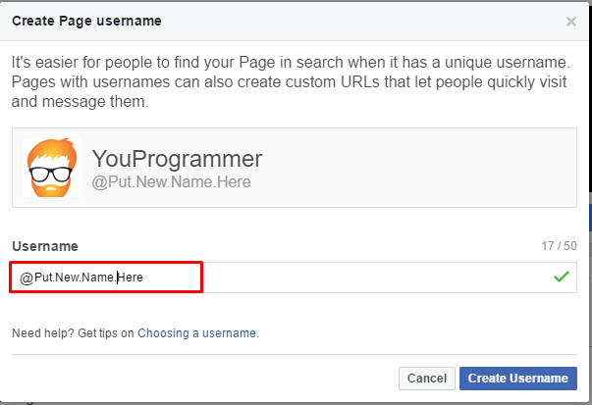592x405 pixels.
Task: Click the blue Create Username button
Action: click(518, 379)
